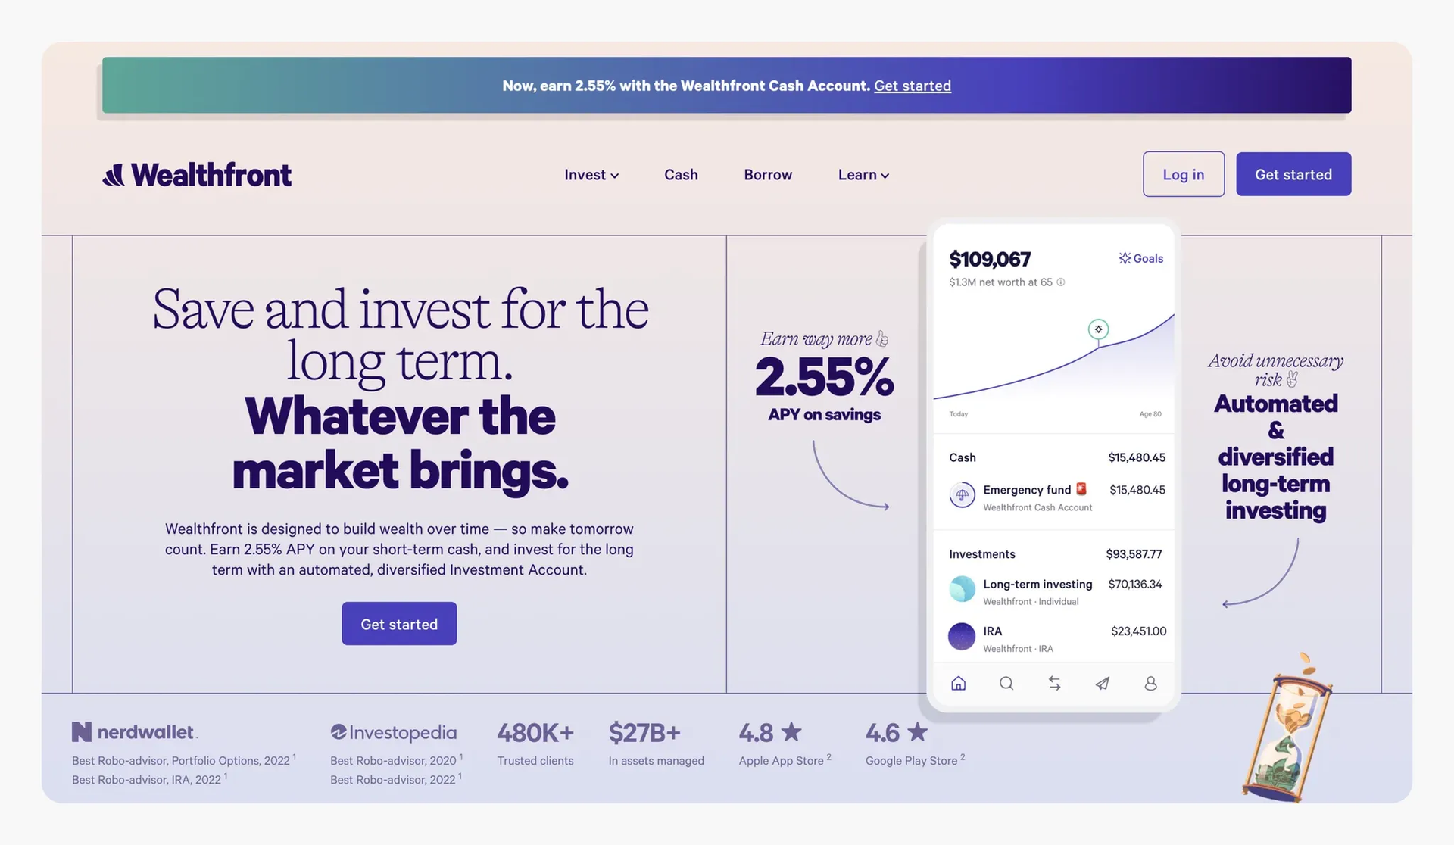Click the IRA account circle icon

[962, 636]
